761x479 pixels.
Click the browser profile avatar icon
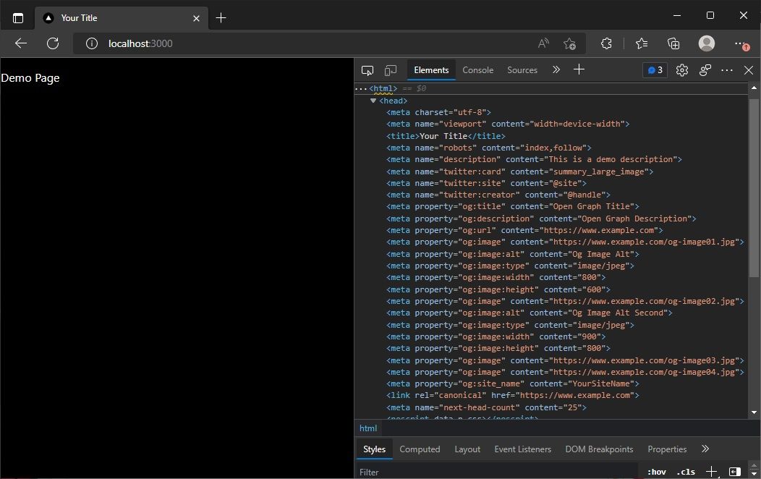click(707, 43)
